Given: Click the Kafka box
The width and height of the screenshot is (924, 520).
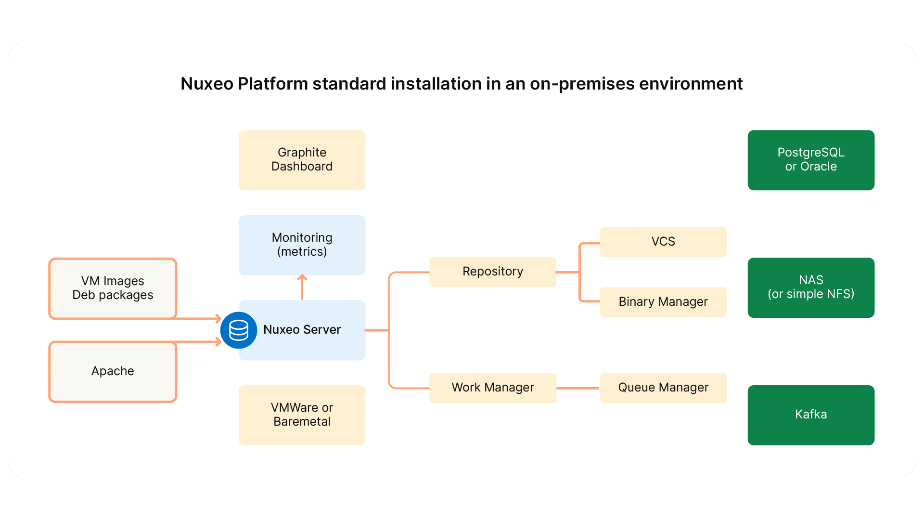Looking at the screenshot, I should click(x=810, y=415).
